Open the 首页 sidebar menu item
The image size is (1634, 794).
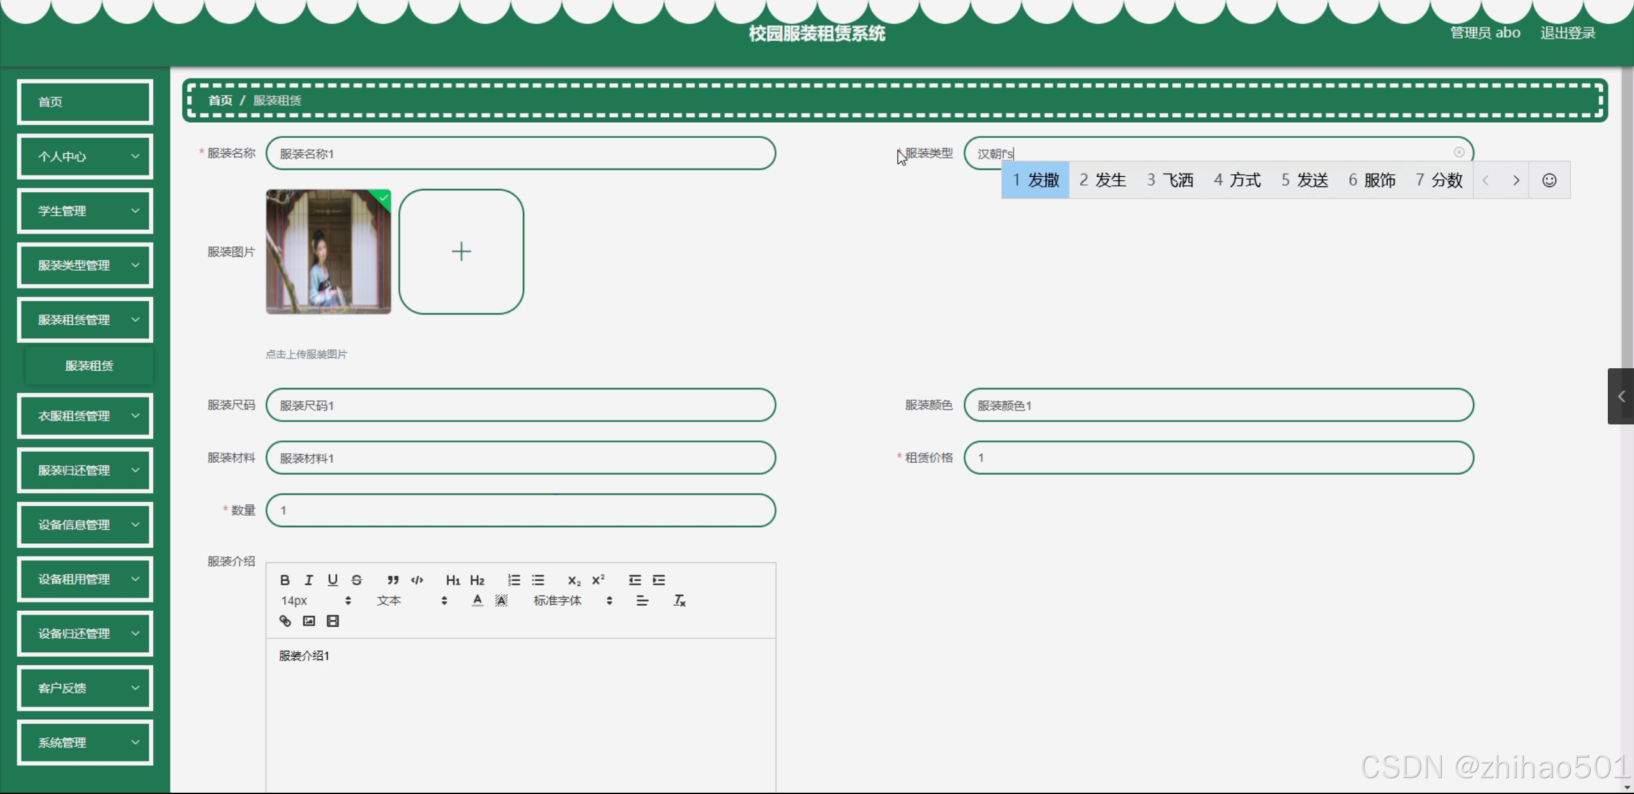point(85,102)
